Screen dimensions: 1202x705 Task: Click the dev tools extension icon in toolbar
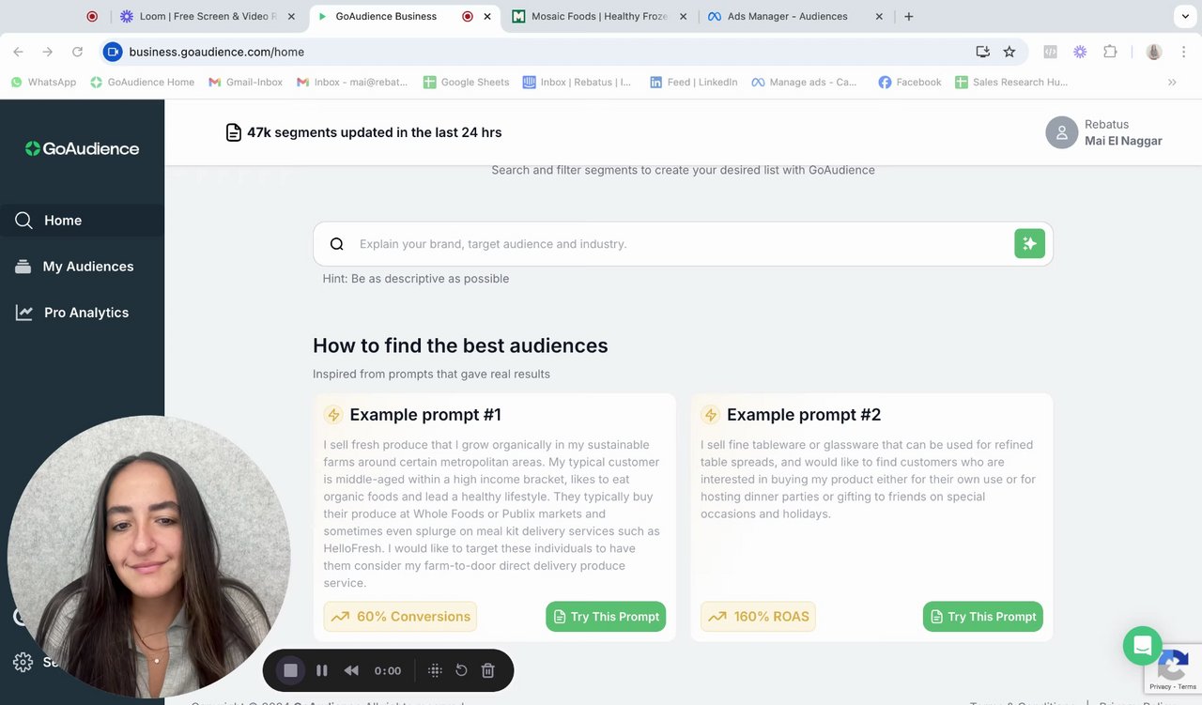click(1051, 52)
